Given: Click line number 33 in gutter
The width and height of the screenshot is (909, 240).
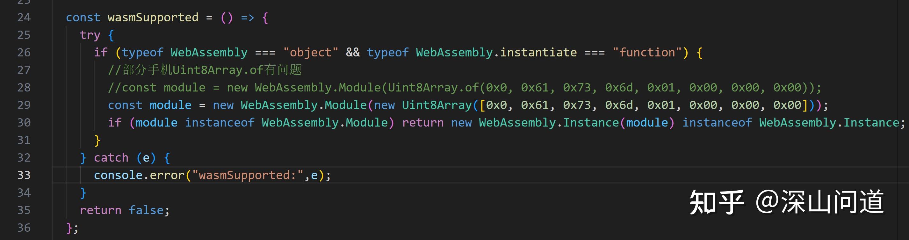Looking at the screenshot, I should [24, 175].
